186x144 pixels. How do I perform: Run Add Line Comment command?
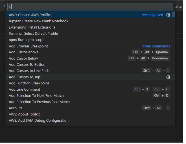pyautogui.click(x=24, y=90)
